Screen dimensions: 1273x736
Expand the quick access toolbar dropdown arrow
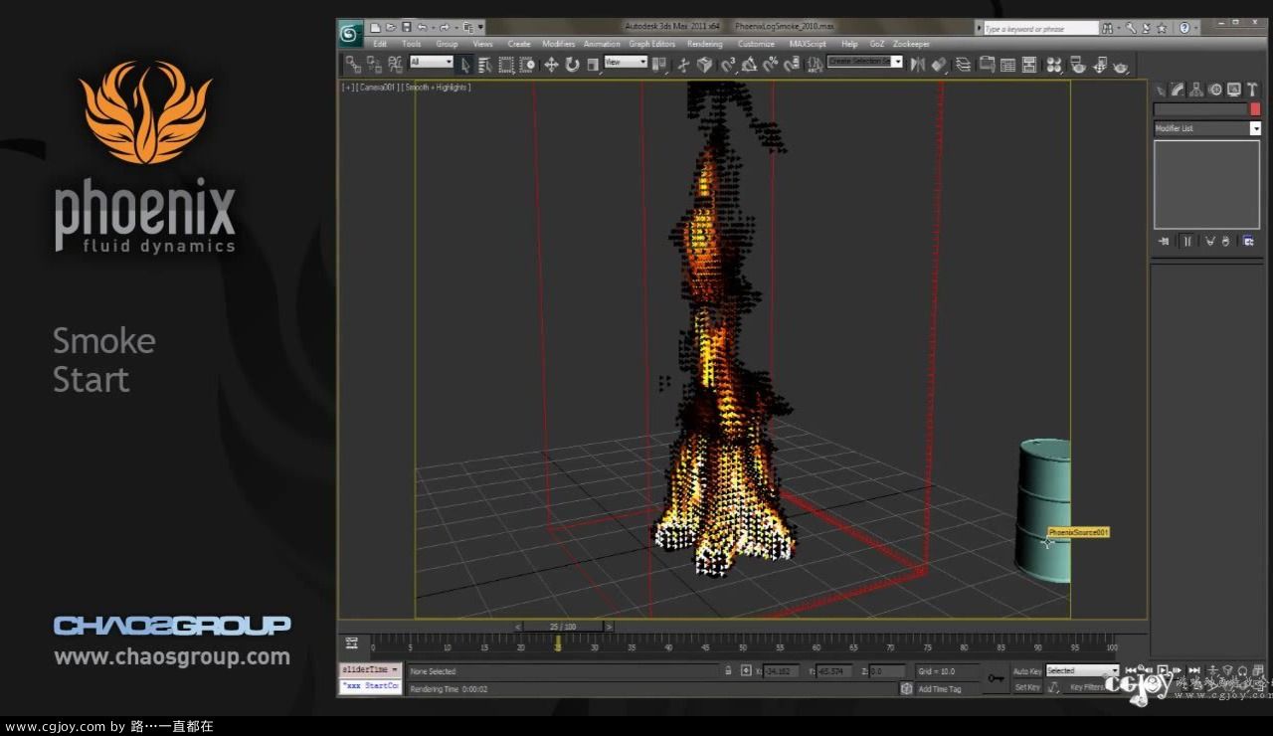[480, 28]
